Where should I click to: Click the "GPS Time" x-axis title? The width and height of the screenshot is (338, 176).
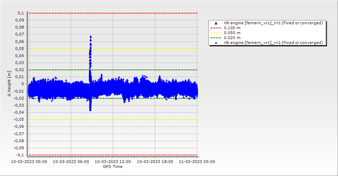[x=113, y=166]
